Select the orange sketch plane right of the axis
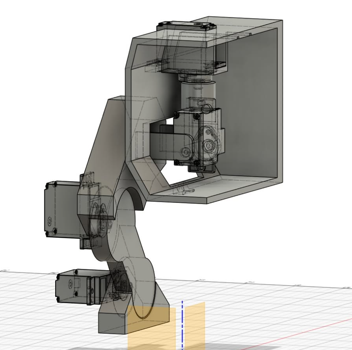This screenshot has width=352, height=350. click(x=194, y=321)
